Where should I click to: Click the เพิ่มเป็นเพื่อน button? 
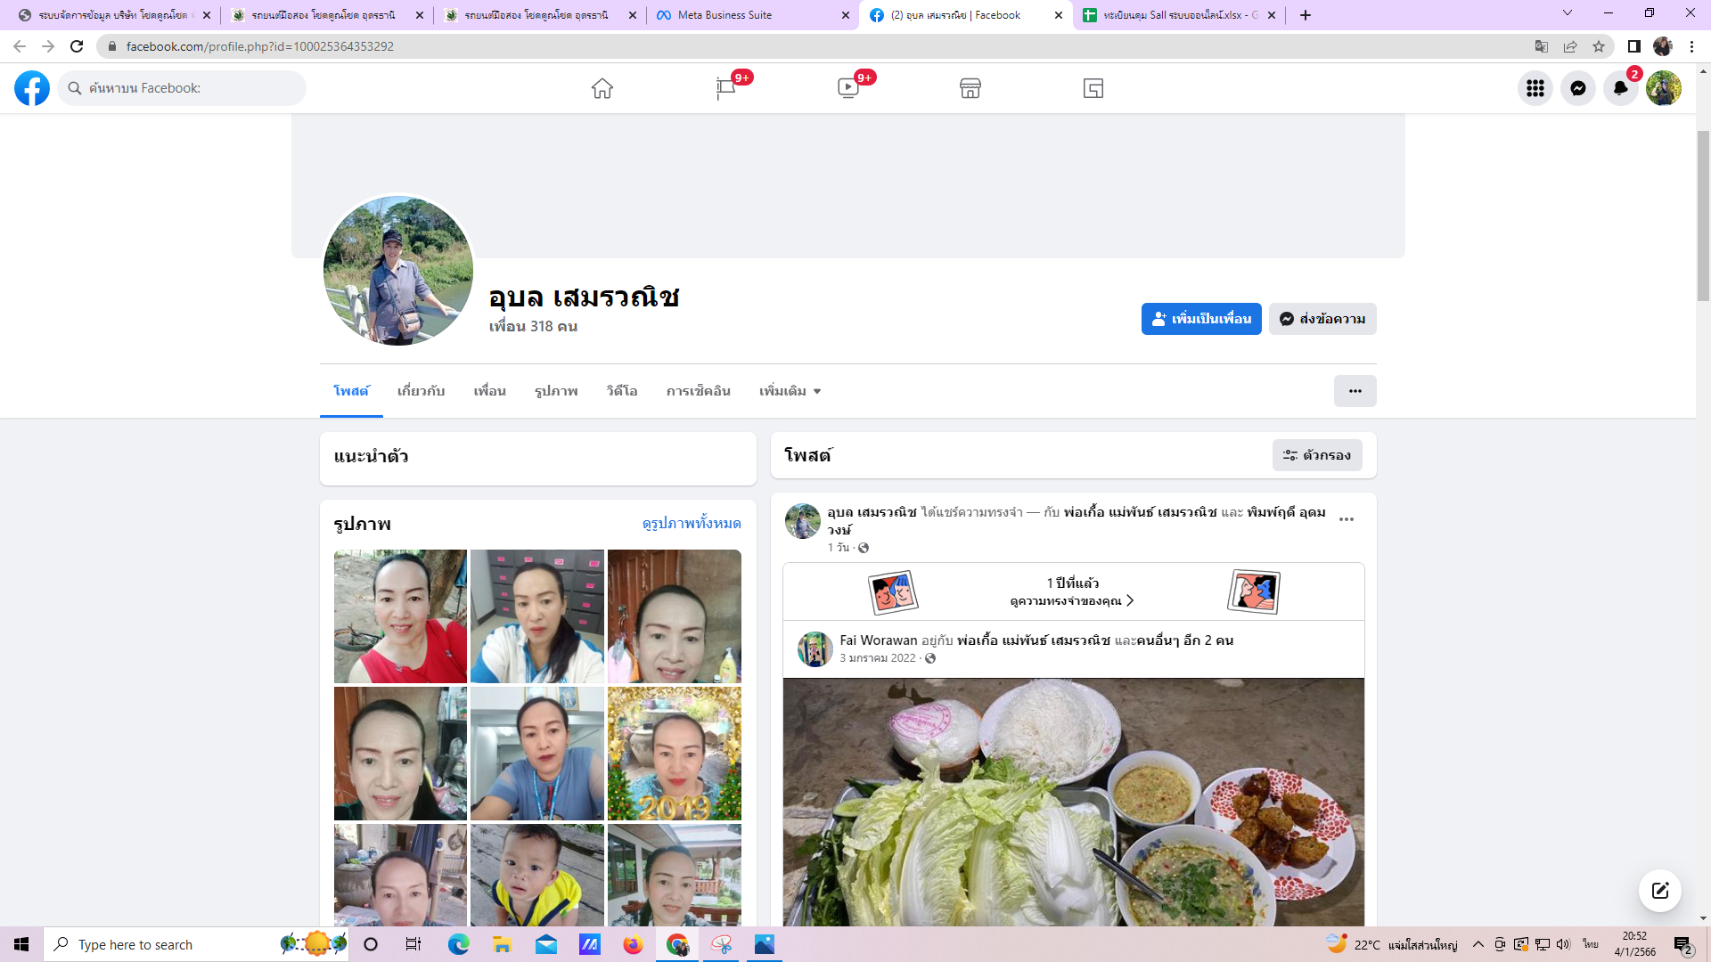(x=1200, y=319)
